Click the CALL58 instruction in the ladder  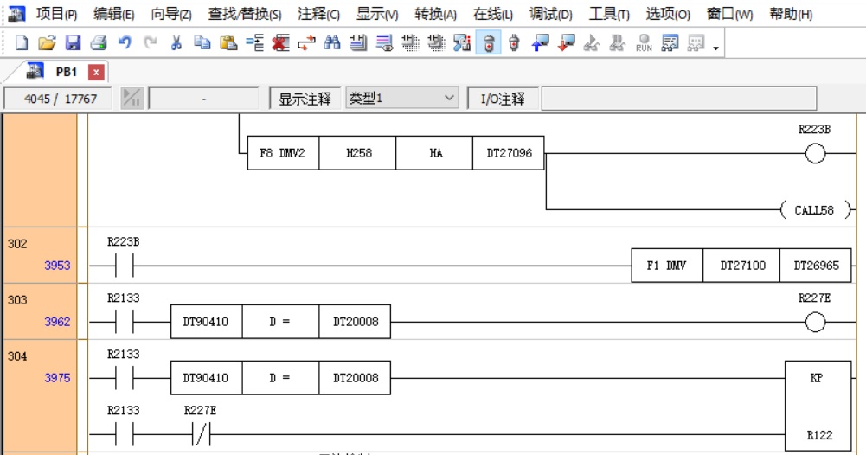pyautogui.click(x=814, y=210)
